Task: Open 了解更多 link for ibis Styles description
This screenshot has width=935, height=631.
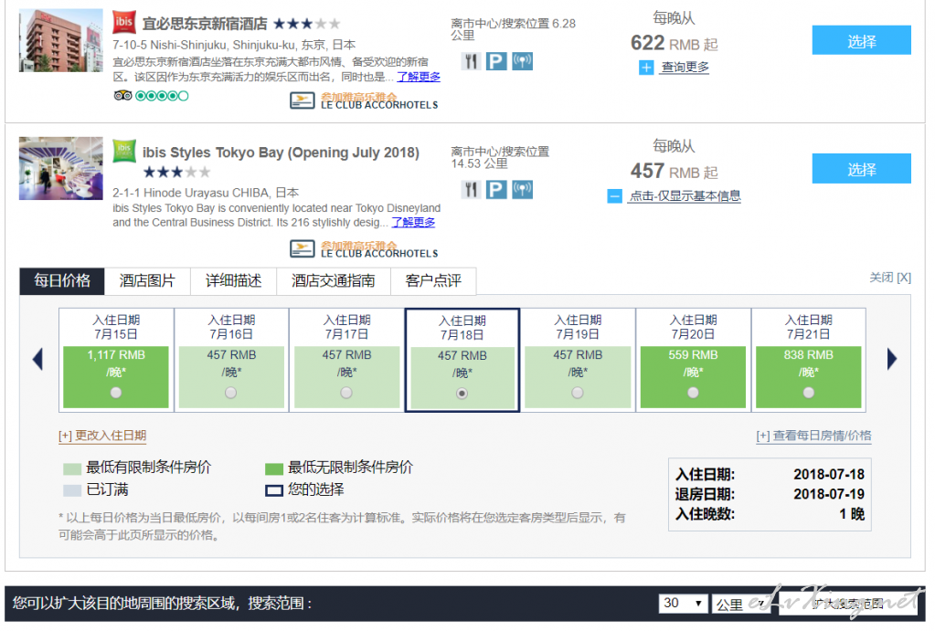Action: [413, 222]
